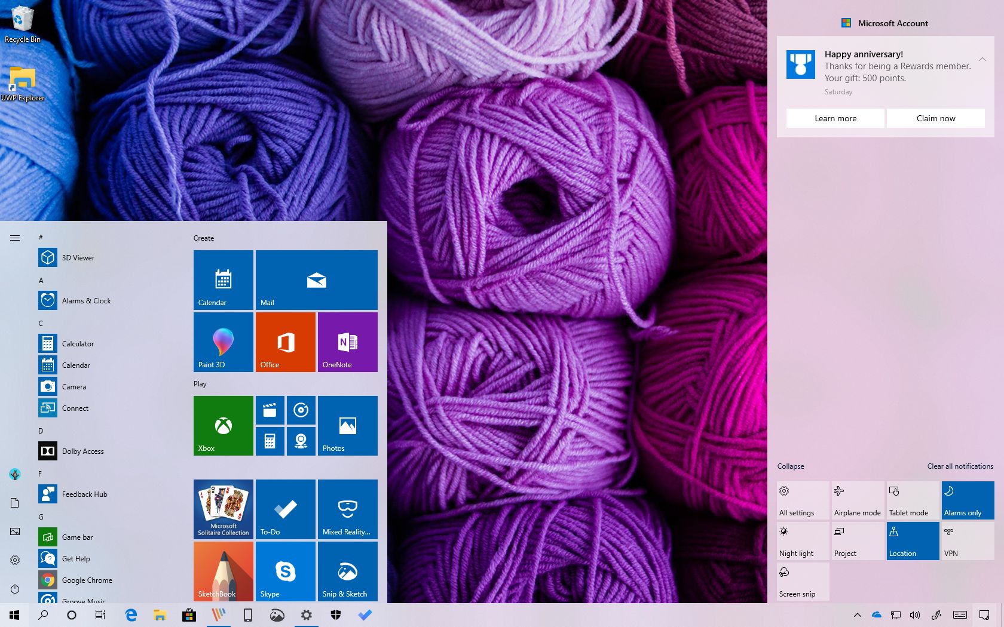1004x627 pixels.
Task: Click Show hidden icons arrow in tray
Action: [x=857, y=614]
